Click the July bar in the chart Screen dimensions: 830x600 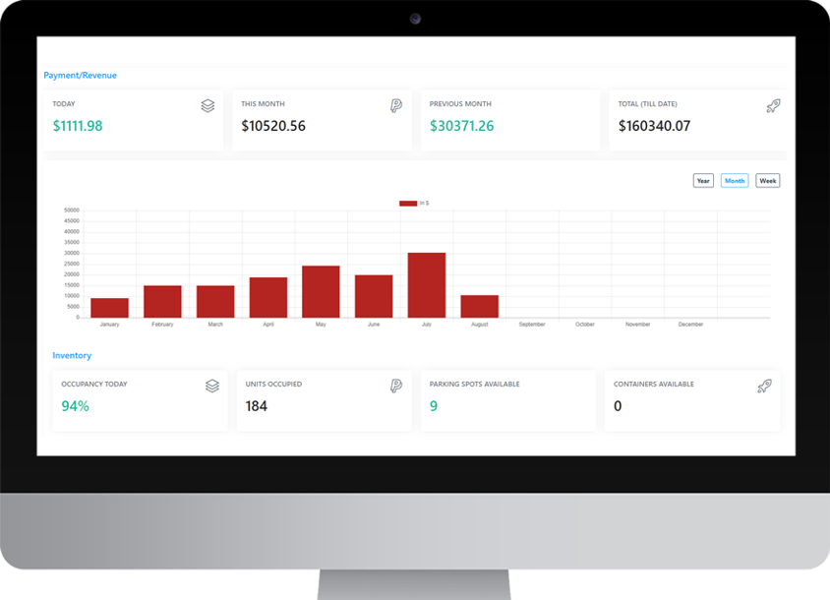point(427,285)
